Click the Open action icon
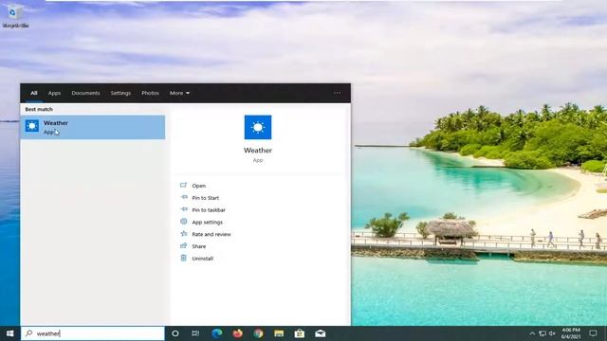Screen dimensions: 607x341 pyautogui.click(x=183, y=186)
